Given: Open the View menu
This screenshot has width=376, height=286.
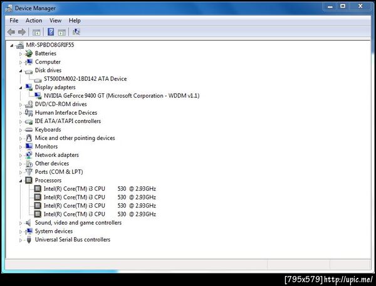Looking at the screenshot, I should pyautogui.click(x=55, y=21).
